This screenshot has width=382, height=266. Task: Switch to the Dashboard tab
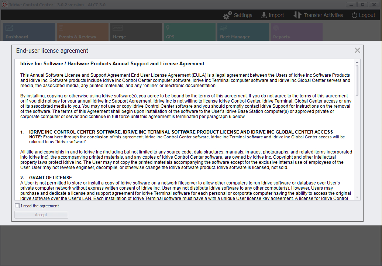click(29, 32)
